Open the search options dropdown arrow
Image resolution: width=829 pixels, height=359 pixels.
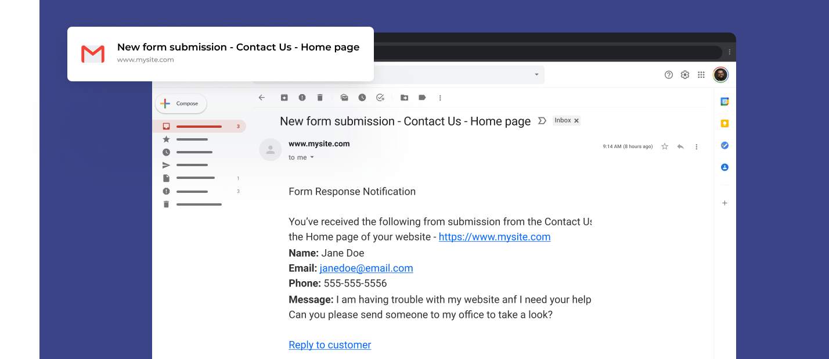pyautogui.click(x=536, y=74)
